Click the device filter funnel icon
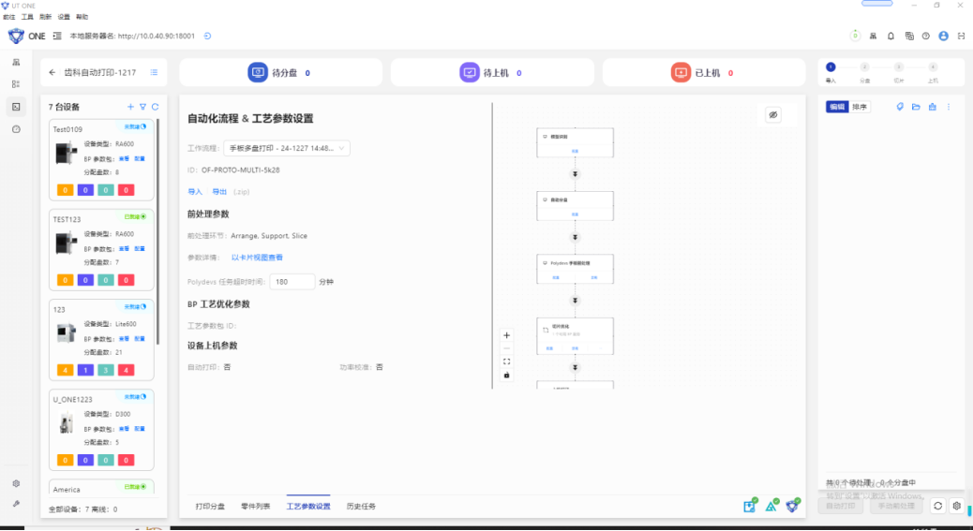Viewport: 973px width, 531px height. coord(142,107)
